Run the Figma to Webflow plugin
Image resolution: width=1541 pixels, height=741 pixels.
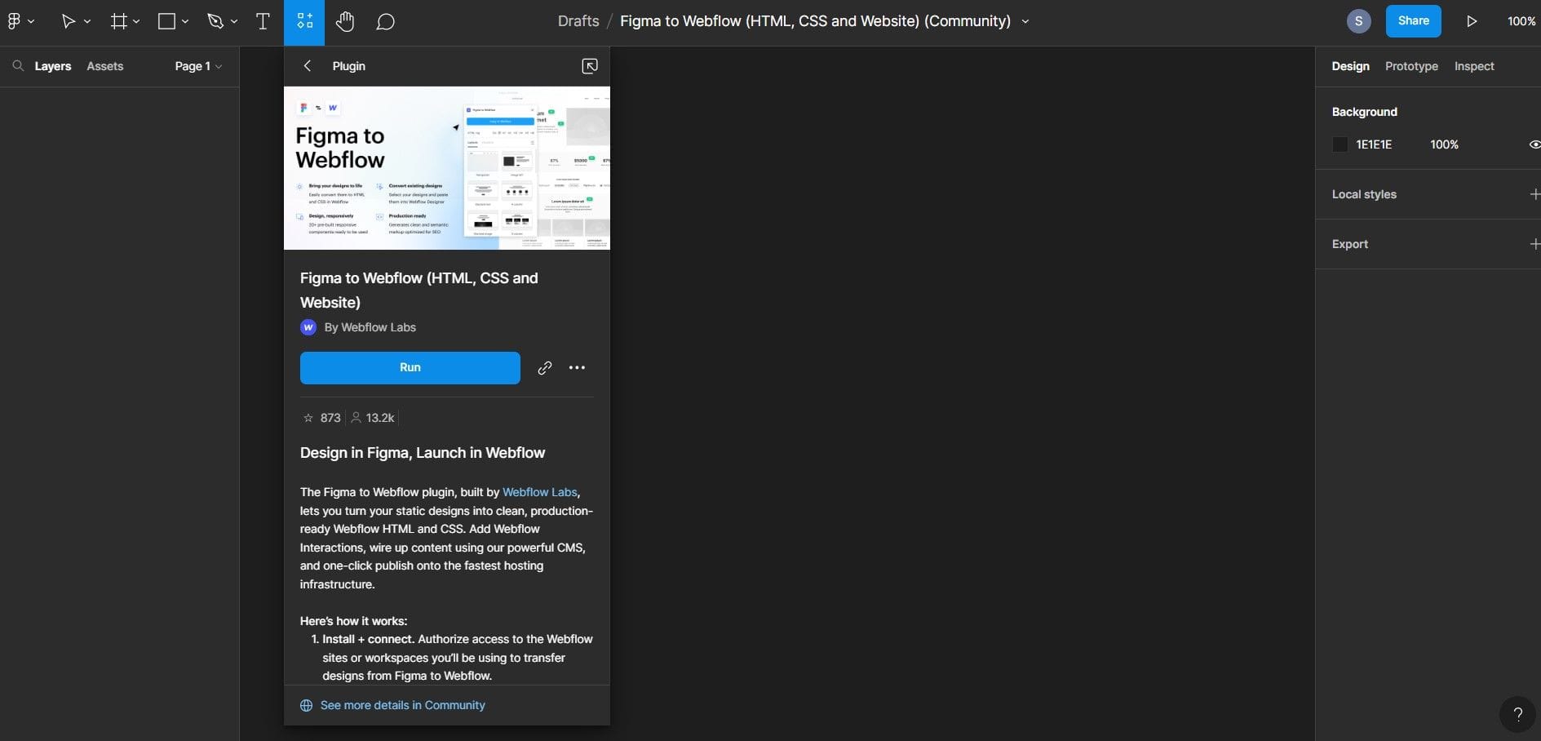point(410,367)
